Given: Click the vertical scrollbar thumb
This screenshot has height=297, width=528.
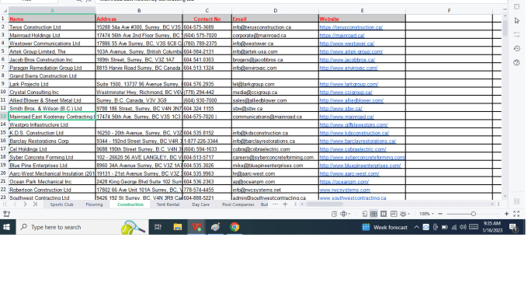Looking at the screenshot, I should [505, 28].
